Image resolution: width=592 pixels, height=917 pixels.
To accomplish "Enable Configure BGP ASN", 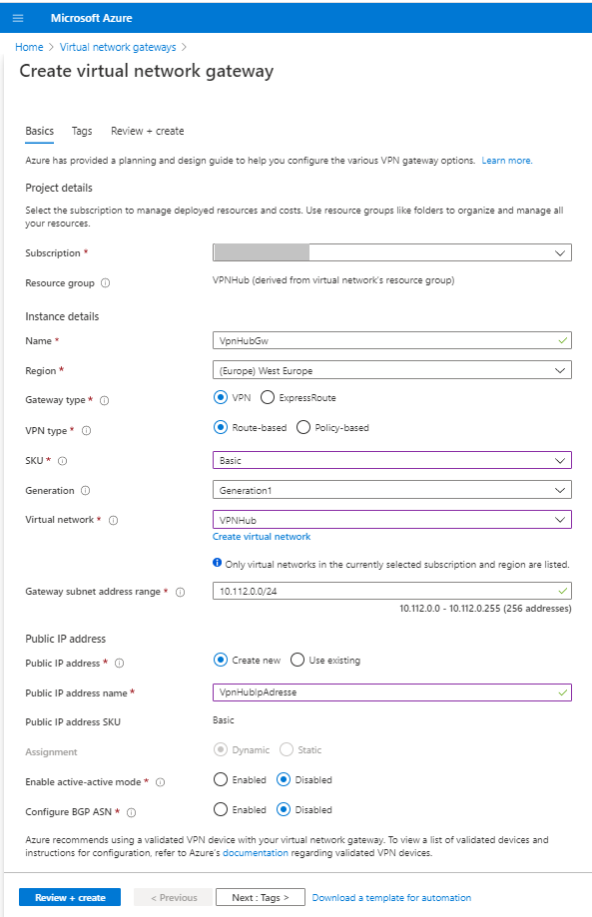I will (x=221, y=809).
